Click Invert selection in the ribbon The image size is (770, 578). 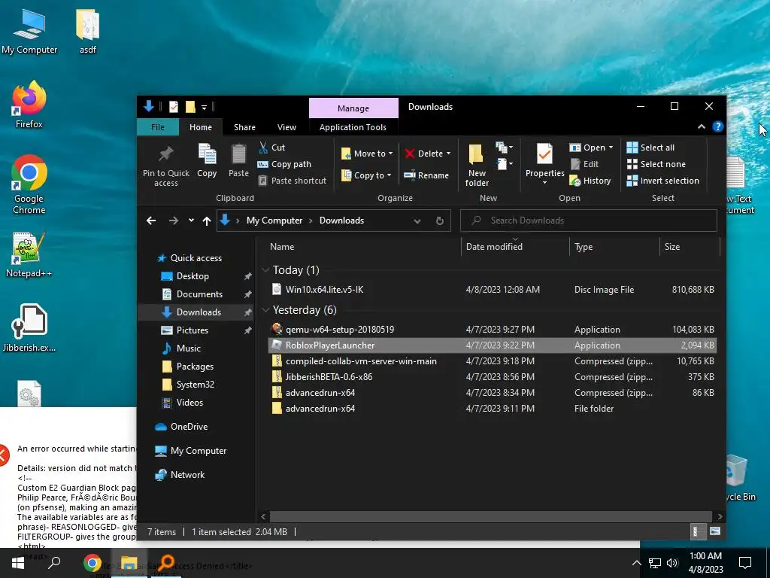coord(663,181)
